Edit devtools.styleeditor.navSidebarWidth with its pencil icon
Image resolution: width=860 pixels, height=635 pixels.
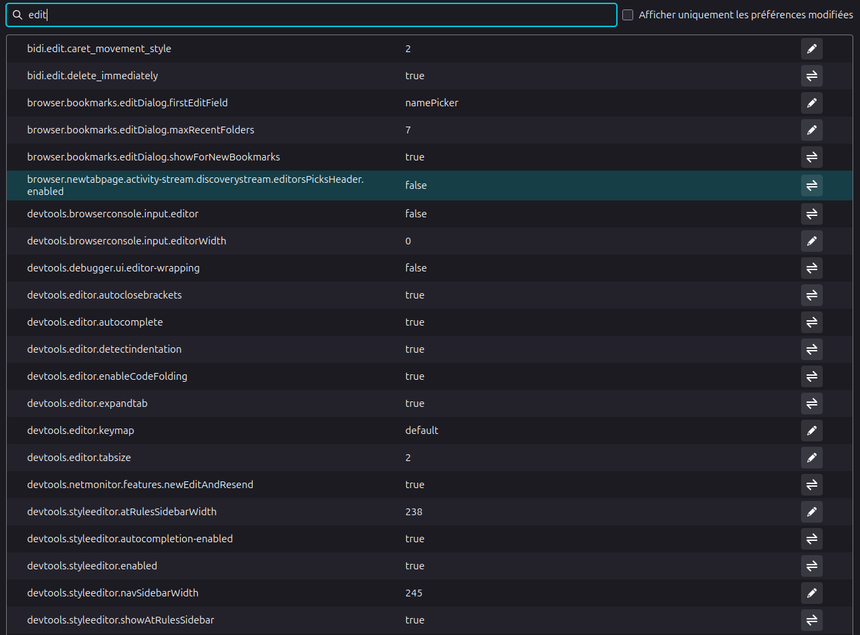811,593
